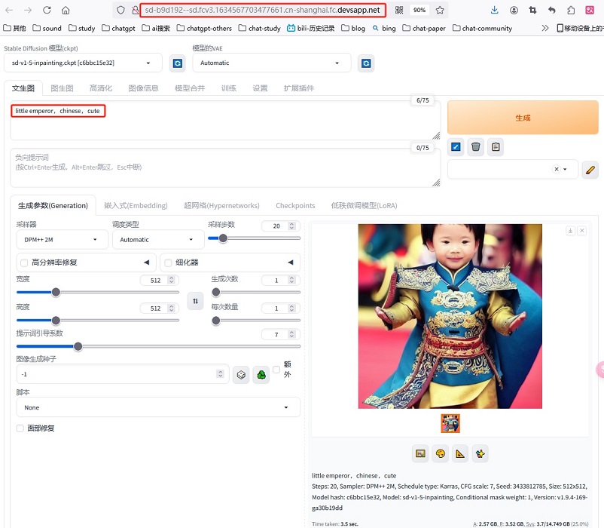Open the bili-历史记录 bookmark
This screenshot has height=528, width=604.
pos(311,28)
